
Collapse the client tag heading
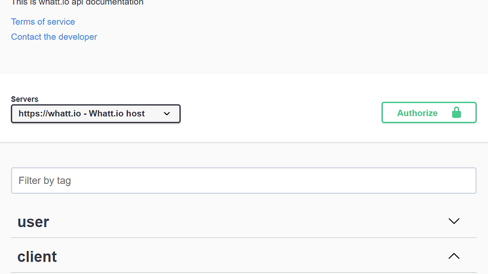(x=37, y=257)
